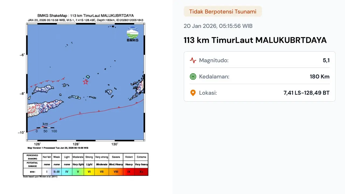The image size is (345, 194).
Task: Click the Magnitudo: label
Action: tap(214, 60)
